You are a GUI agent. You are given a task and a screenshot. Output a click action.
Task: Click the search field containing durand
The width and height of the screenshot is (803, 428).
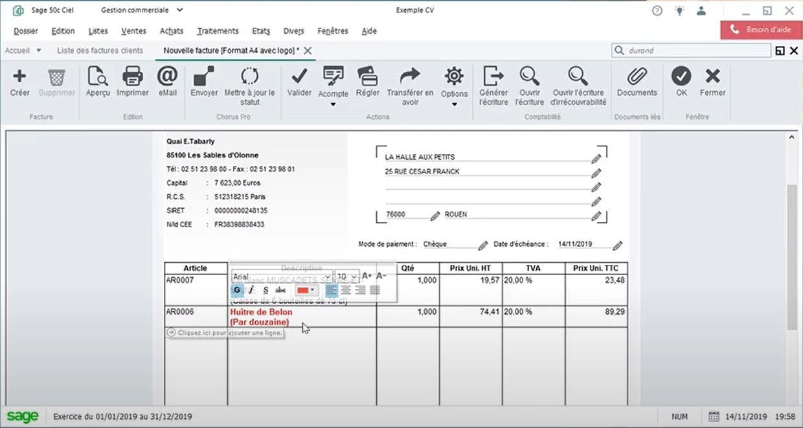(x=691, y=51)
